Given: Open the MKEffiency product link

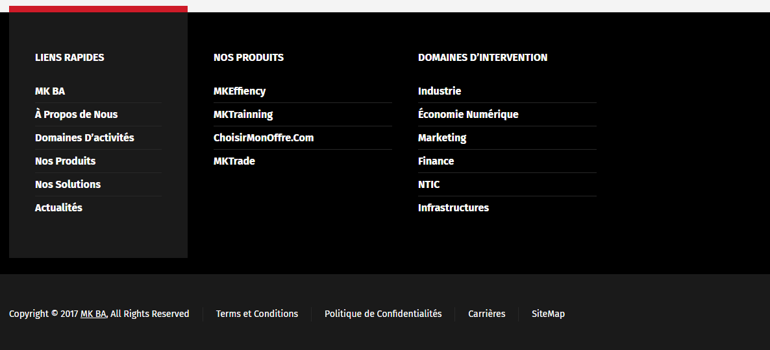Looking at the screenshot, I should coord(240,91).
